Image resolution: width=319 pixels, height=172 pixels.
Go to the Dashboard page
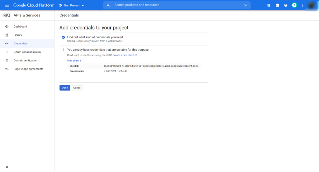(20, 27)
